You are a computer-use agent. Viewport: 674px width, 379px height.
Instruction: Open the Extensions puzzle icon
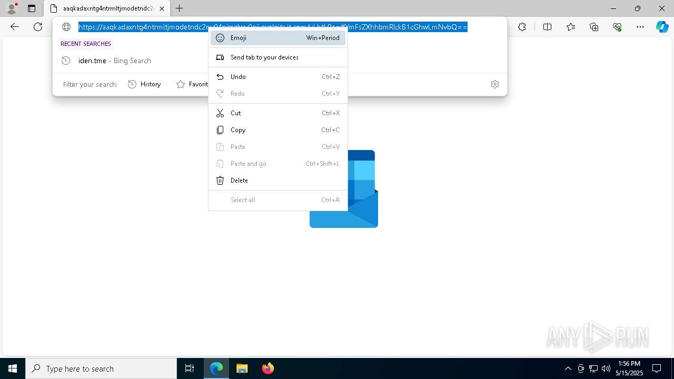[x=522, y=27]
